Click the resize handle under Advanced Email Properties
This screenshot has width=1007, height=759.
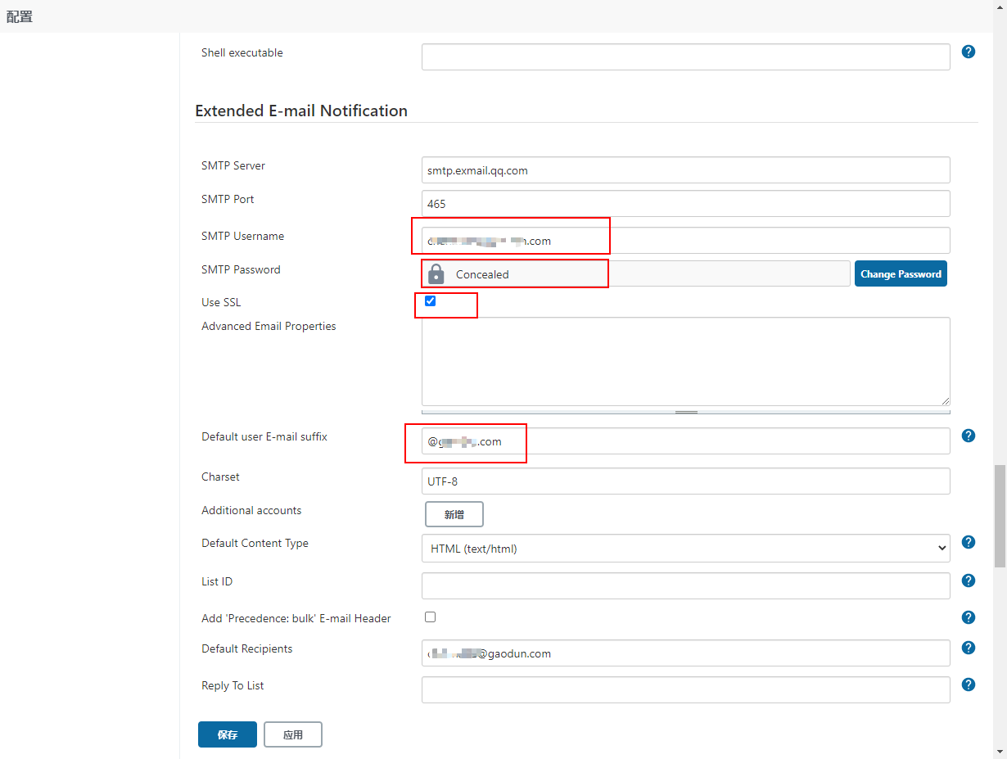pyautogui.click(x=686, y=412)
